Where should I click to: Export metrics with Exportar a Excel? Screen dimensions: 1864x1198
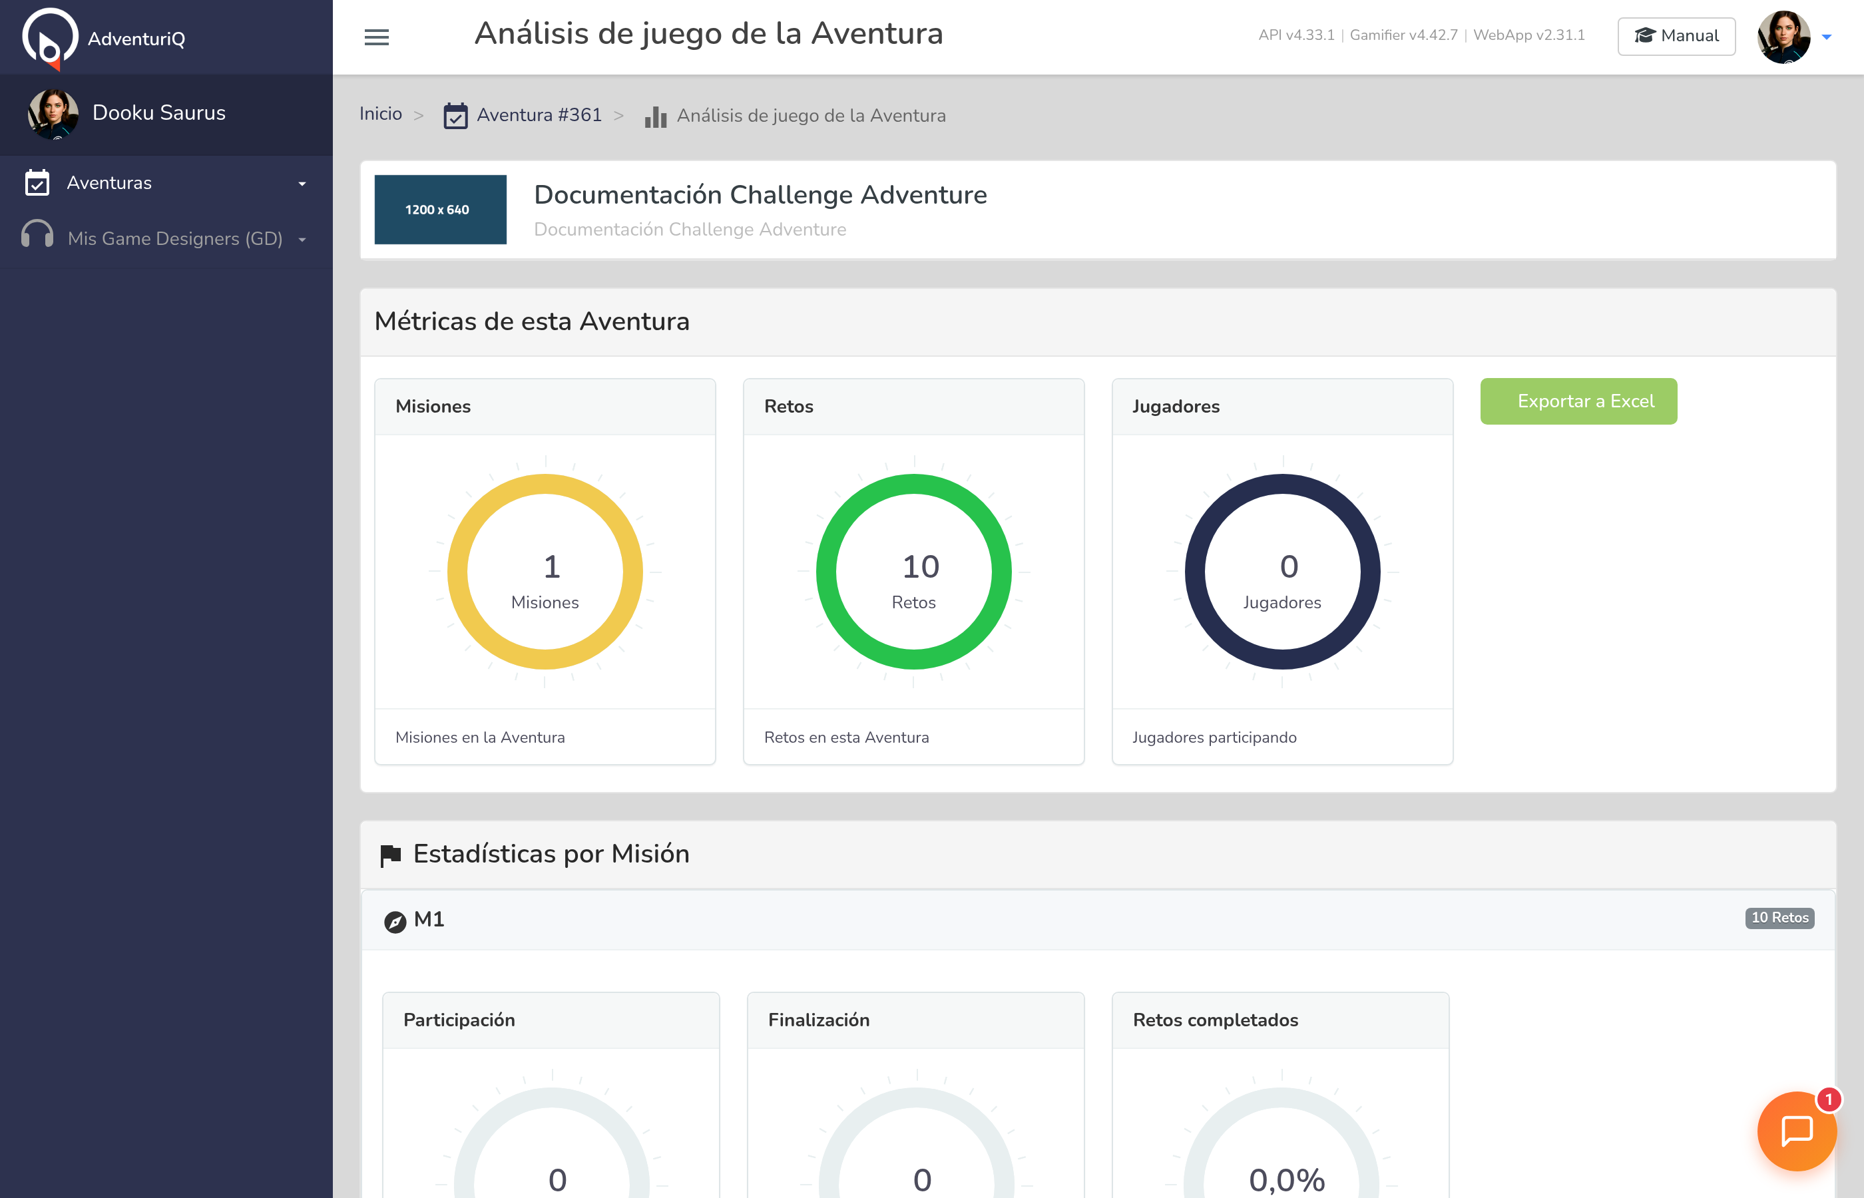[1578, 401]
